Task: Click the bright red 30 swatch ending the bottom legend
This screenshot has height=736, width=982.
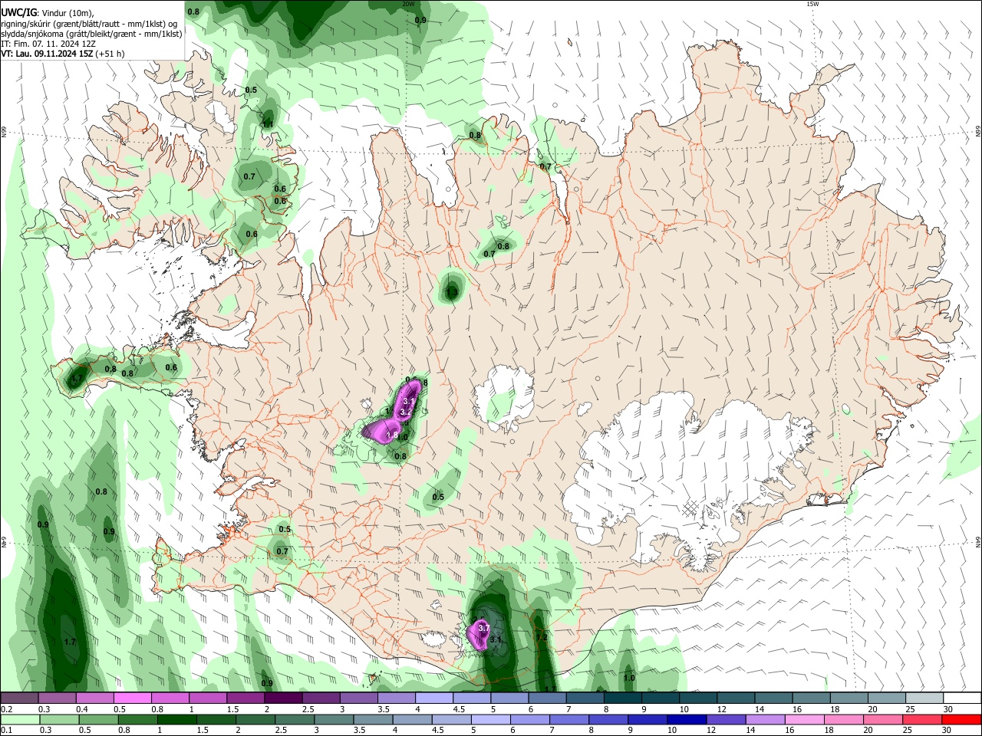Action: pos(962,720)
